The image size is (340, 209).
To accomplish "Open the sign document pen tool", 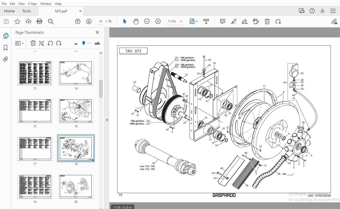I will coord(245,22).
